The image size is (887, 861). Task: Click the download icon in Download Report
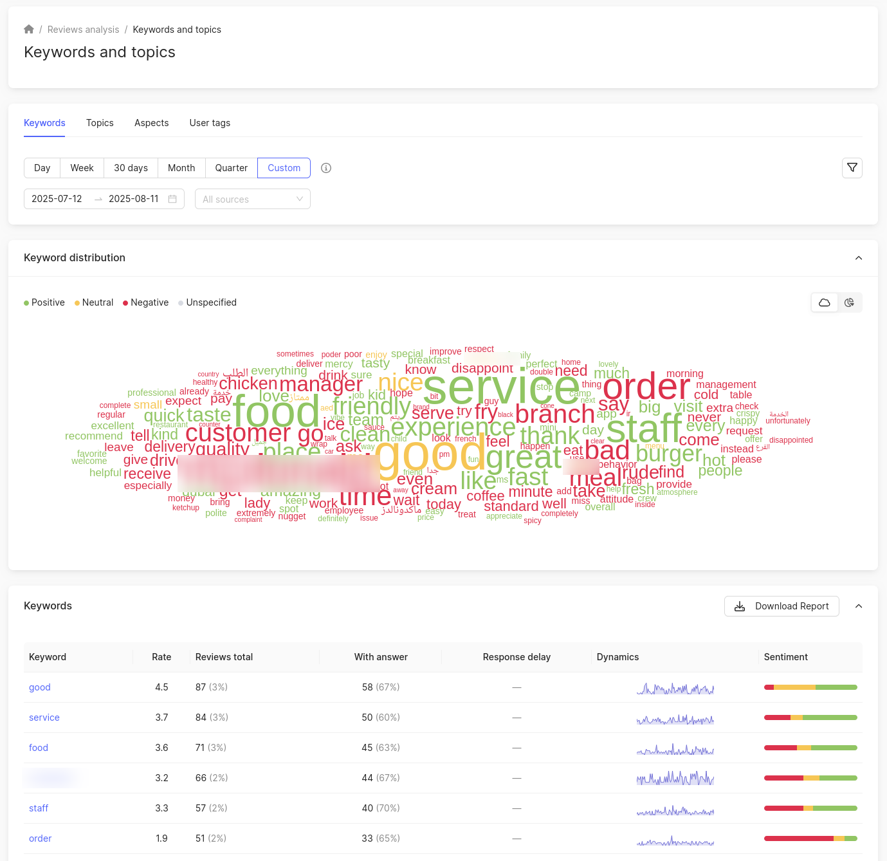(740, 606)
